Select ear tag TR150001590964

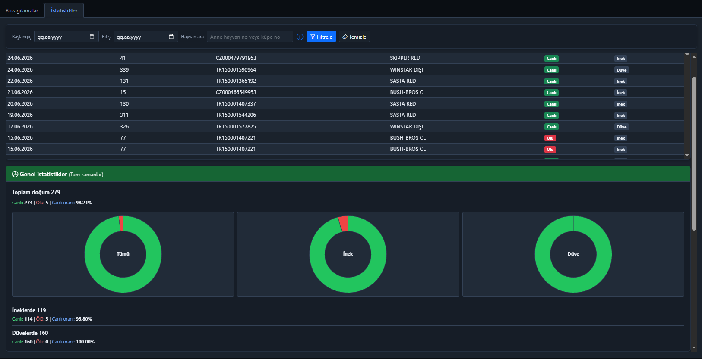click(236, 70)
